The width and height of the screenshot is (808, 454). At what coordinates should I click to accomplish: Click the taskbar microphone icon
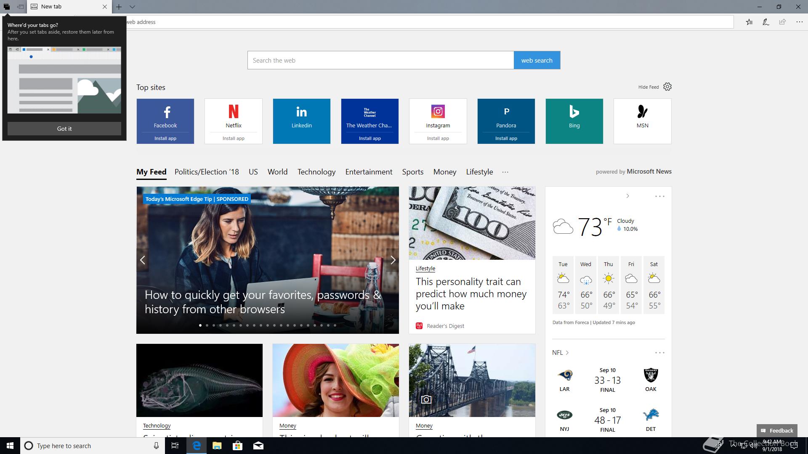coord(156,446)
